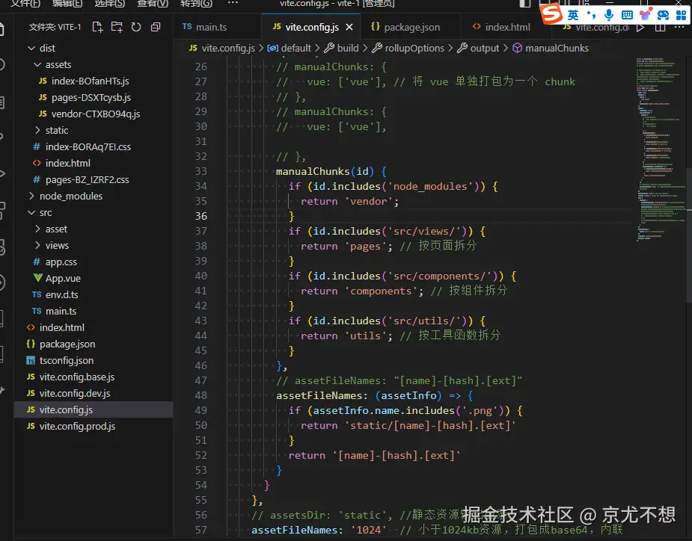Toggle Sogou input language 英 button

[x=573, y=16]
